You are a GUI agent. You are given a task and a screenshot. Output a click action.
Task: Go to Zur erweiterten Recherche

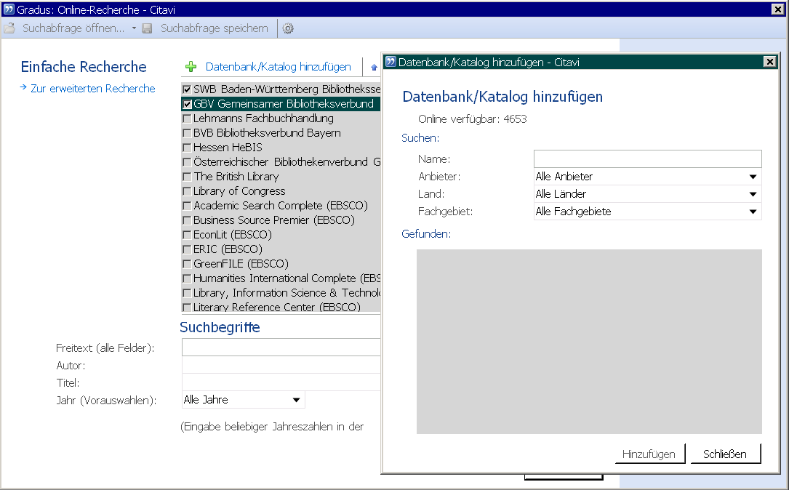tap(92, 89)
